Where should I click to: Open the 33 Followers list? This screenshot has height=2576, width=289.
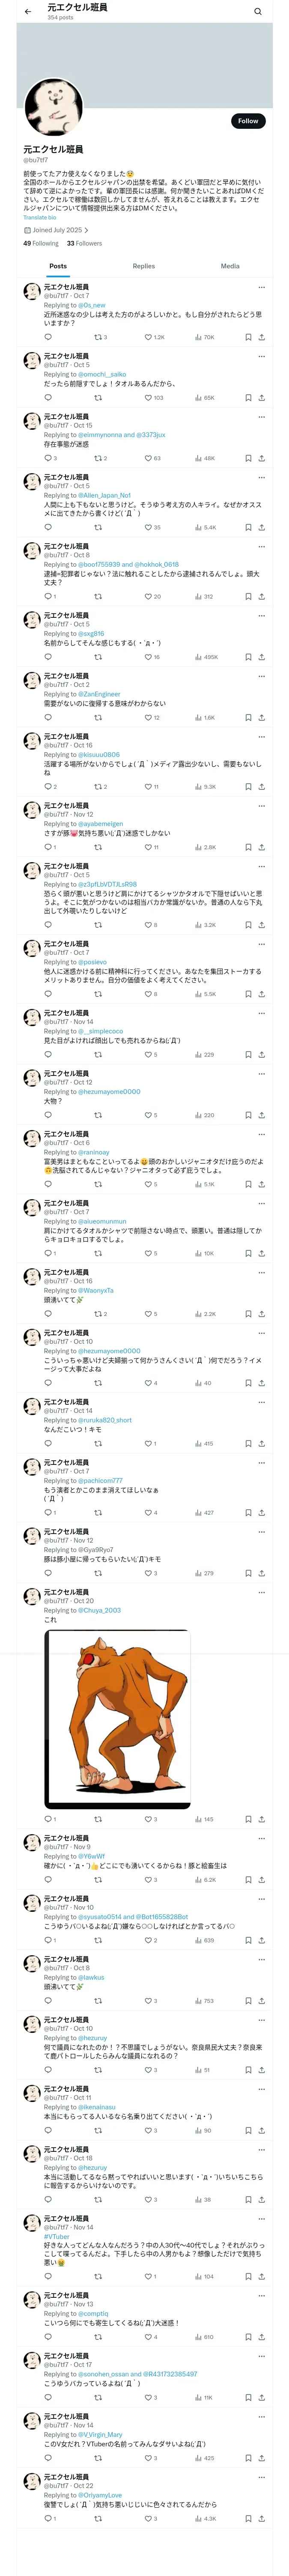(85, 243)
